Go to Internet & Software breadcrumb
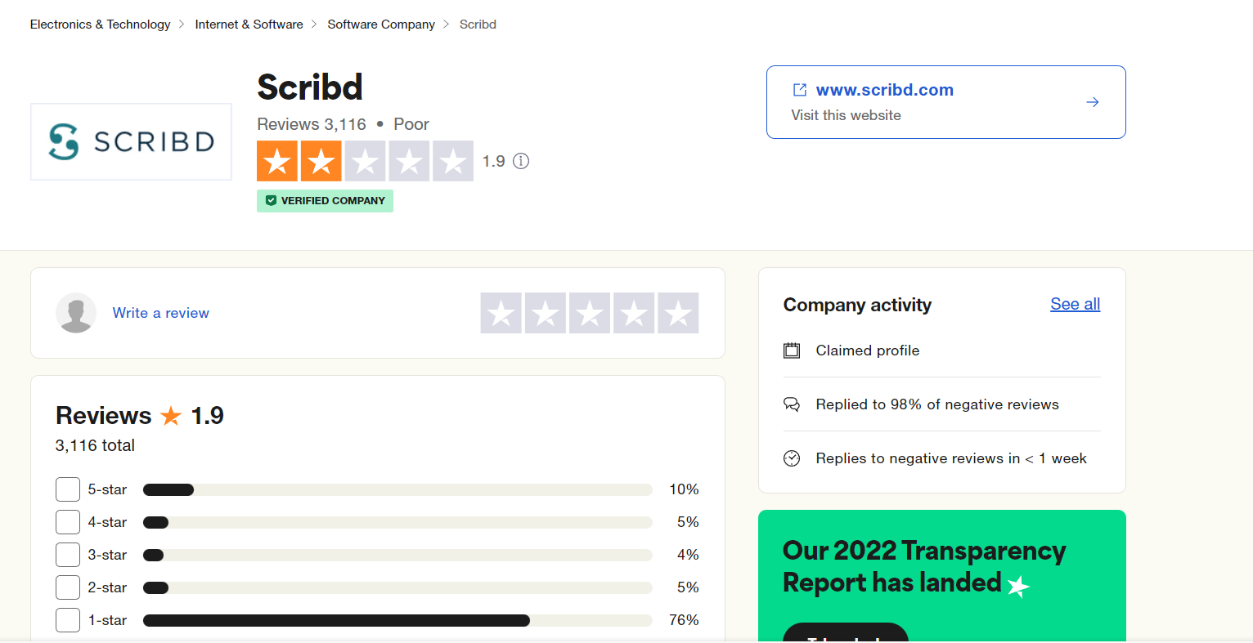This screenshot has width=1253, height=643. 249,25
